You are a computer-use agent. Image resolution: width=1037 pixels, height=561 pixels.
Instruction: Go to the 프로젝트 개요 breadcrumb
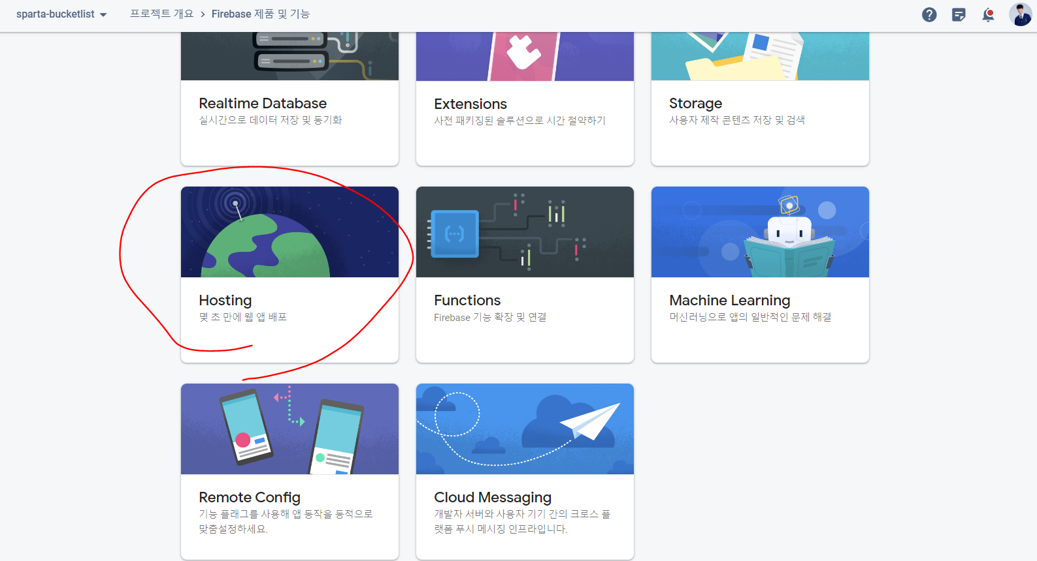click(x=161, y=14)
